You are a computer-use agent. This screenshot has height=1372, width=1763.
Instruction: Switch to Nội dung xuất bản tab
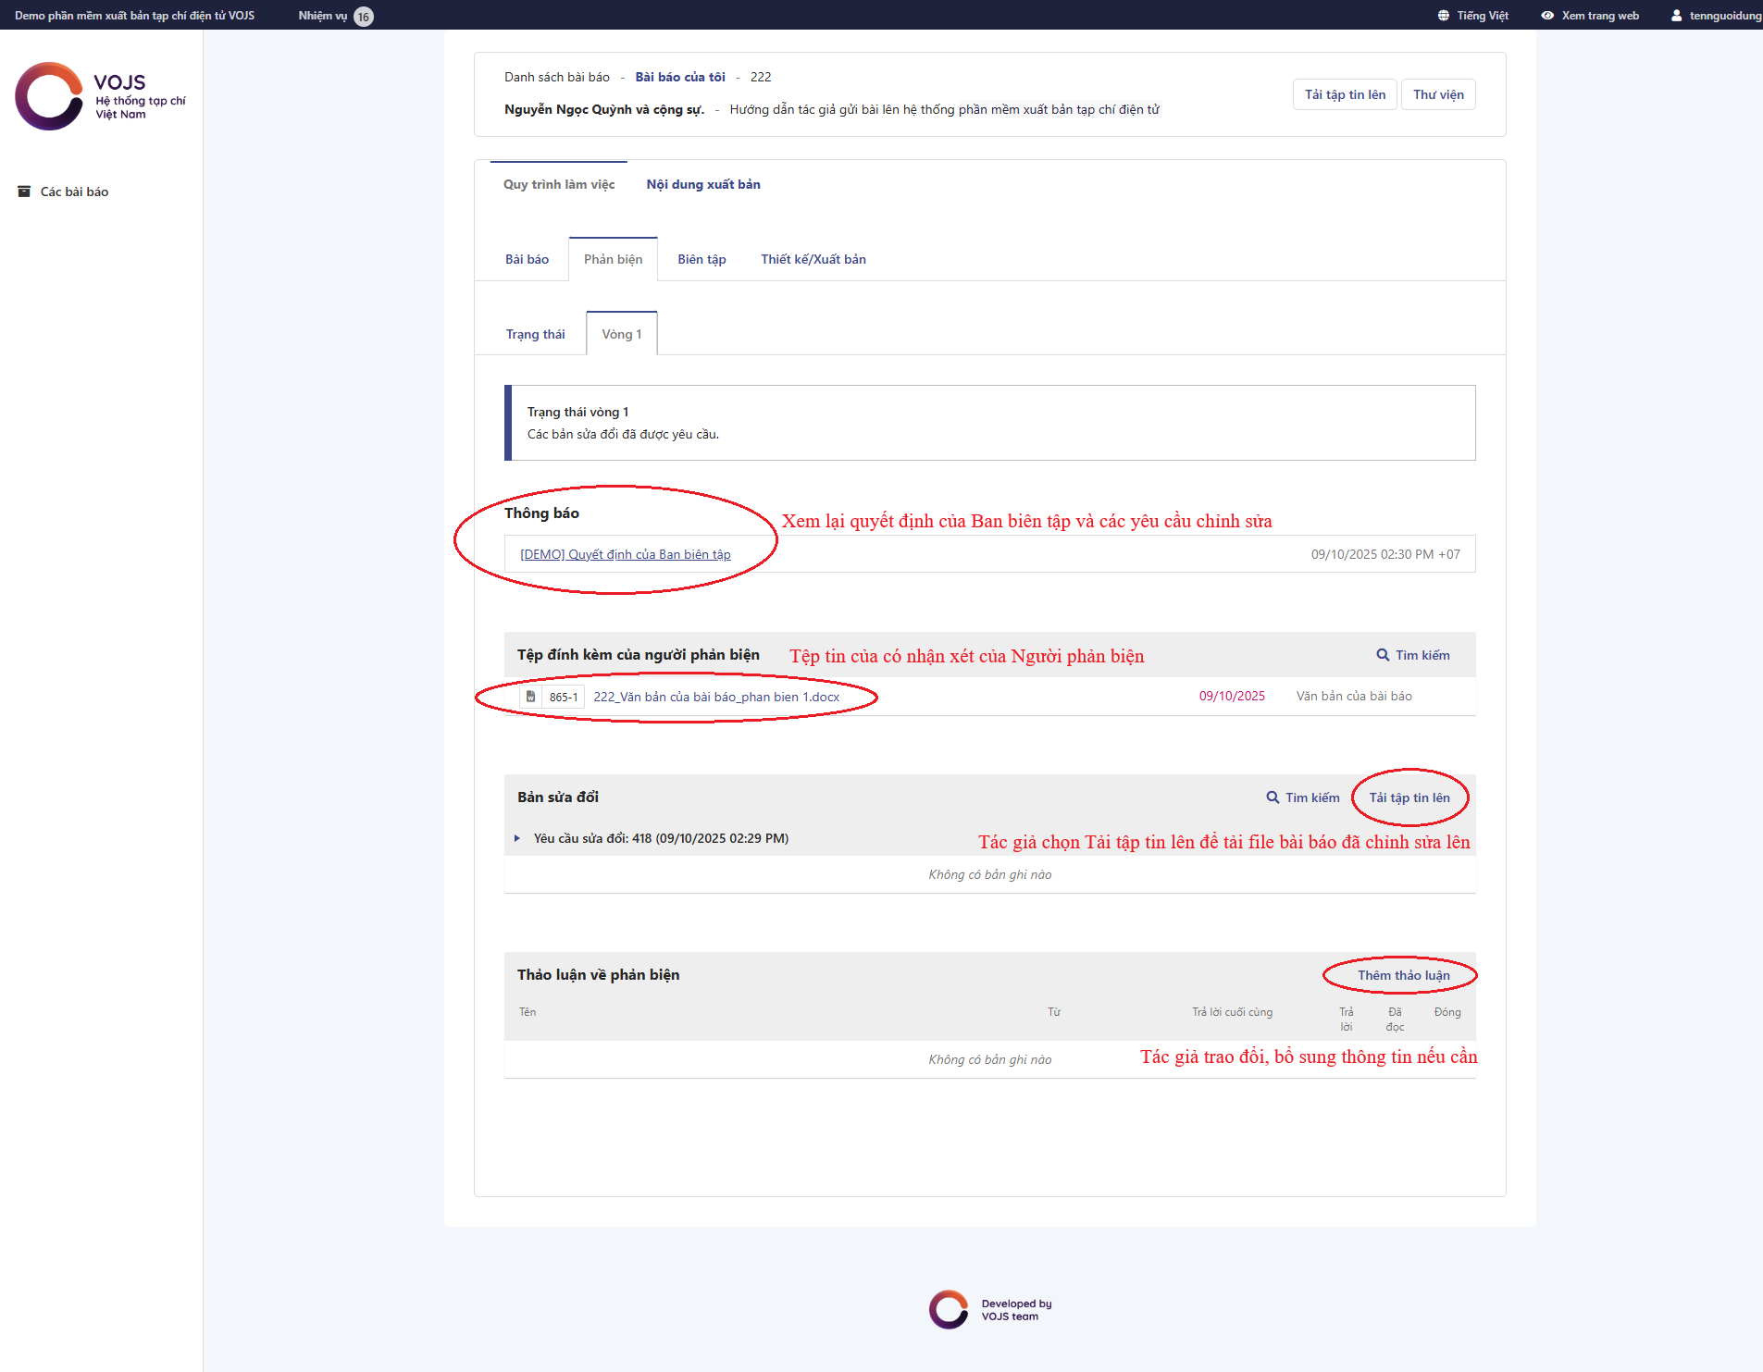click(x=702, y=184)
